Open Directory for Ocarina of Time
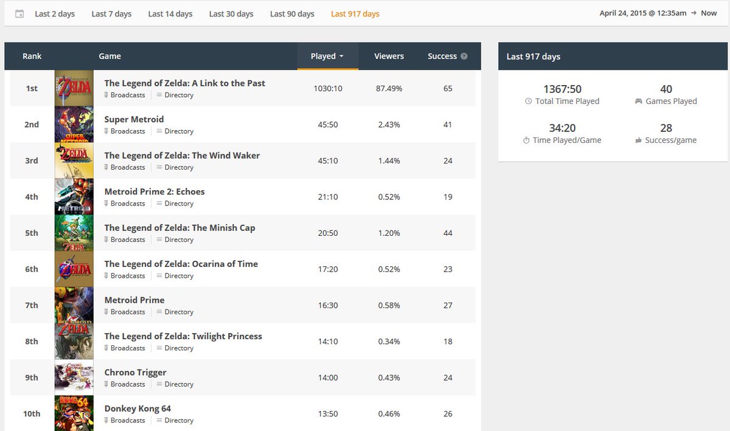 (175, 276)
